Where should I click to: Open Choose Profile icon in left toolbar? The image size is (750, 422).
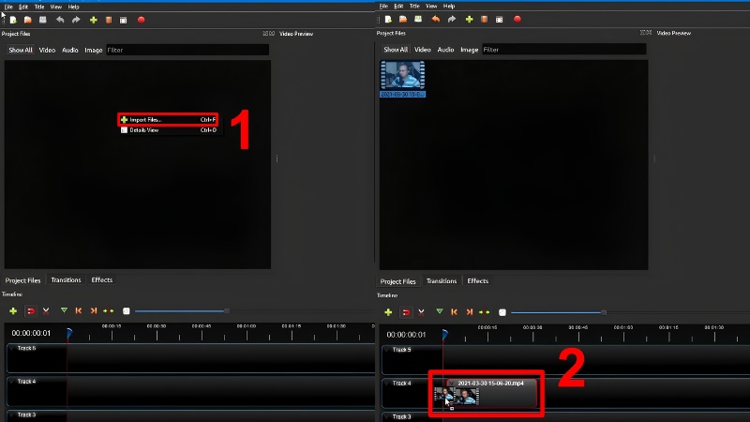pyautogui.click(x=109, y=20)
